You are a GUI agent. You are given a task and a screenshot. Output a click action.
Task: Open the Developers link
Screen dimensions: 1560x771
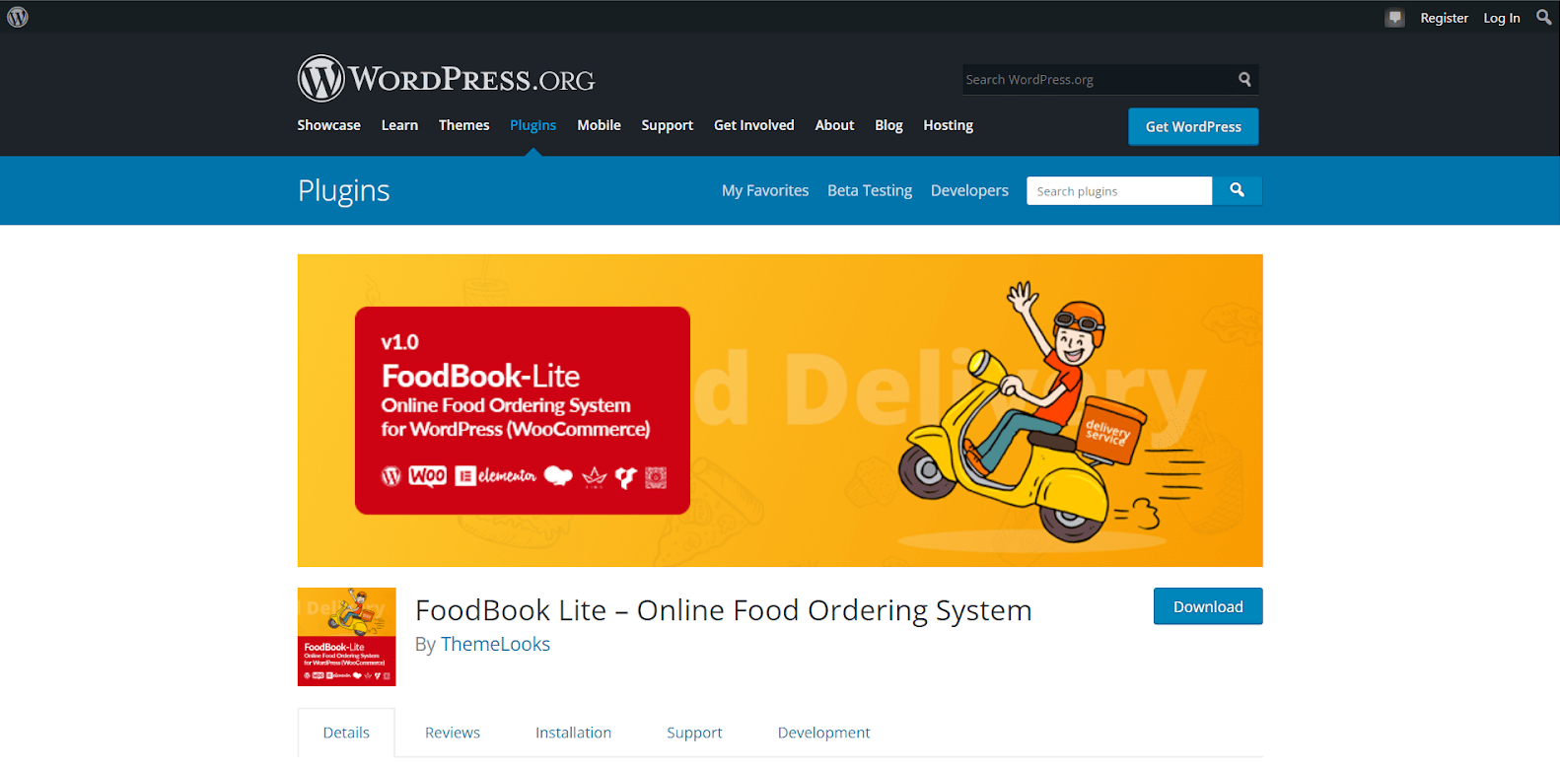pos(969,190)
